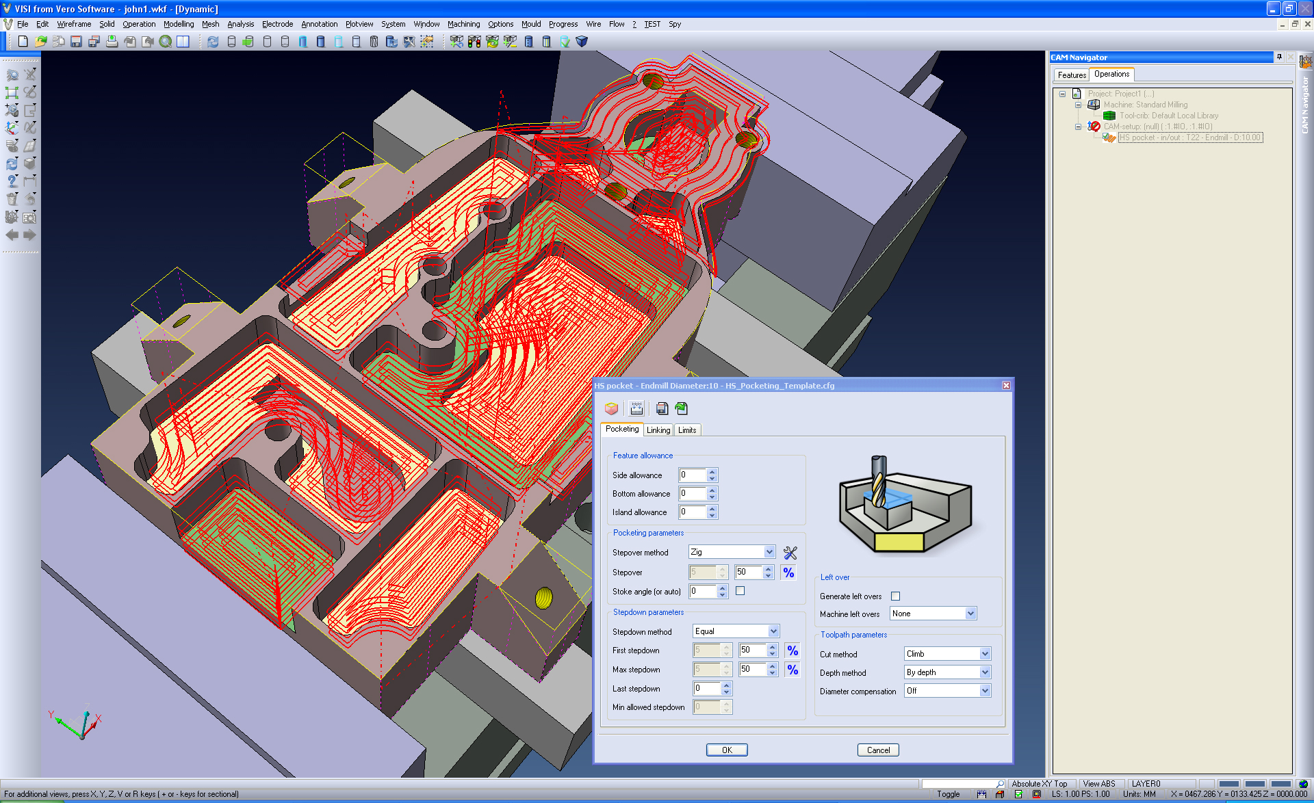
Task: Check the Stoke angle auto checkbox
Action: [x=740, y=591]
